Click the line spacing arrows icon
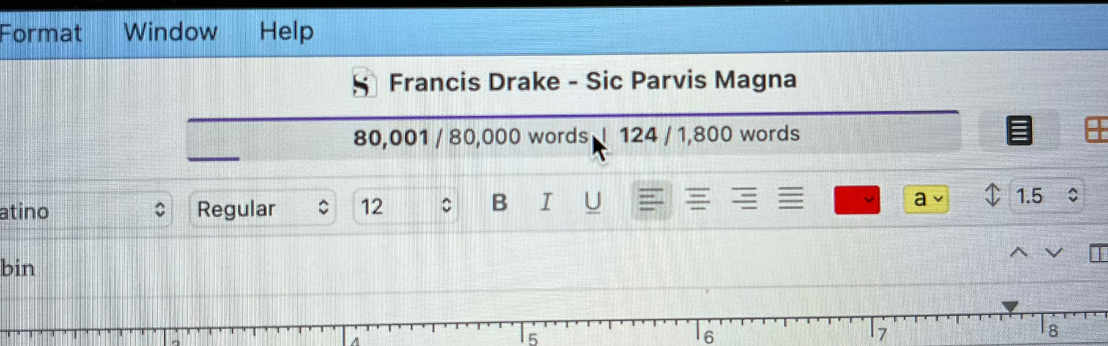 [x=992, y=195]
